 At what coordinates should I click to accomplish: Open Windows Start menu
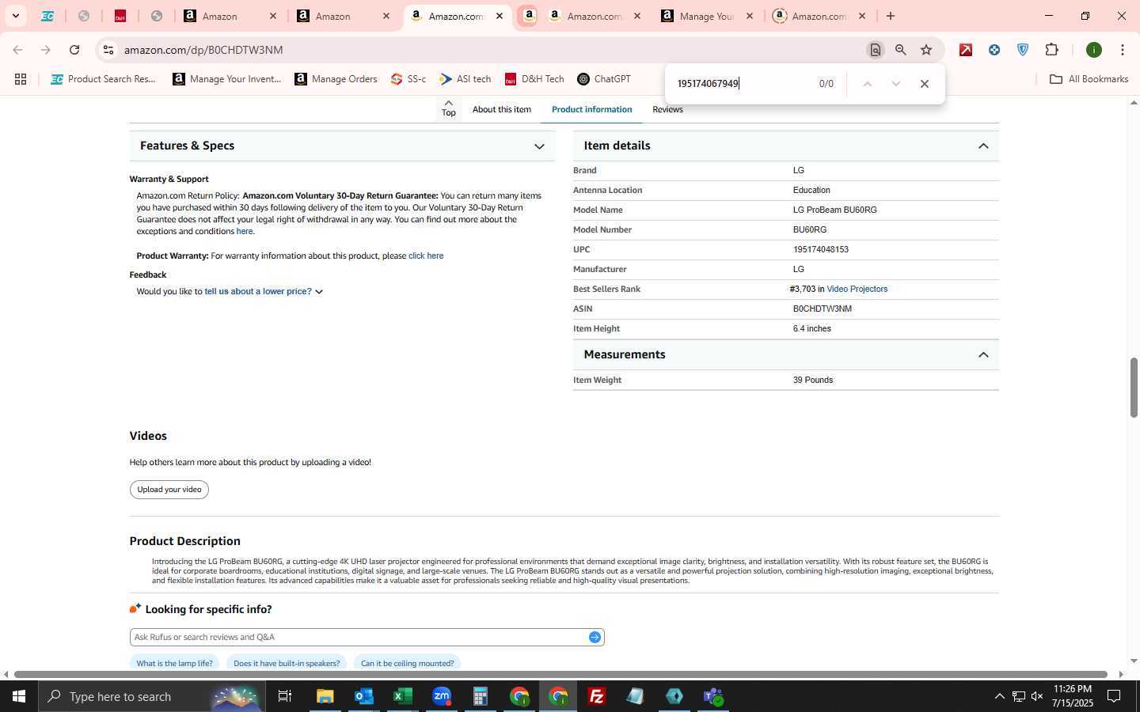point(19,696)
